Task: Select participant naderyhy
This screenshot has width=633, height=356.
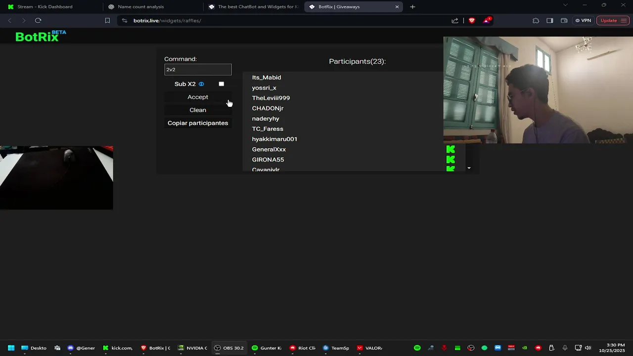Action: point(266,119)
